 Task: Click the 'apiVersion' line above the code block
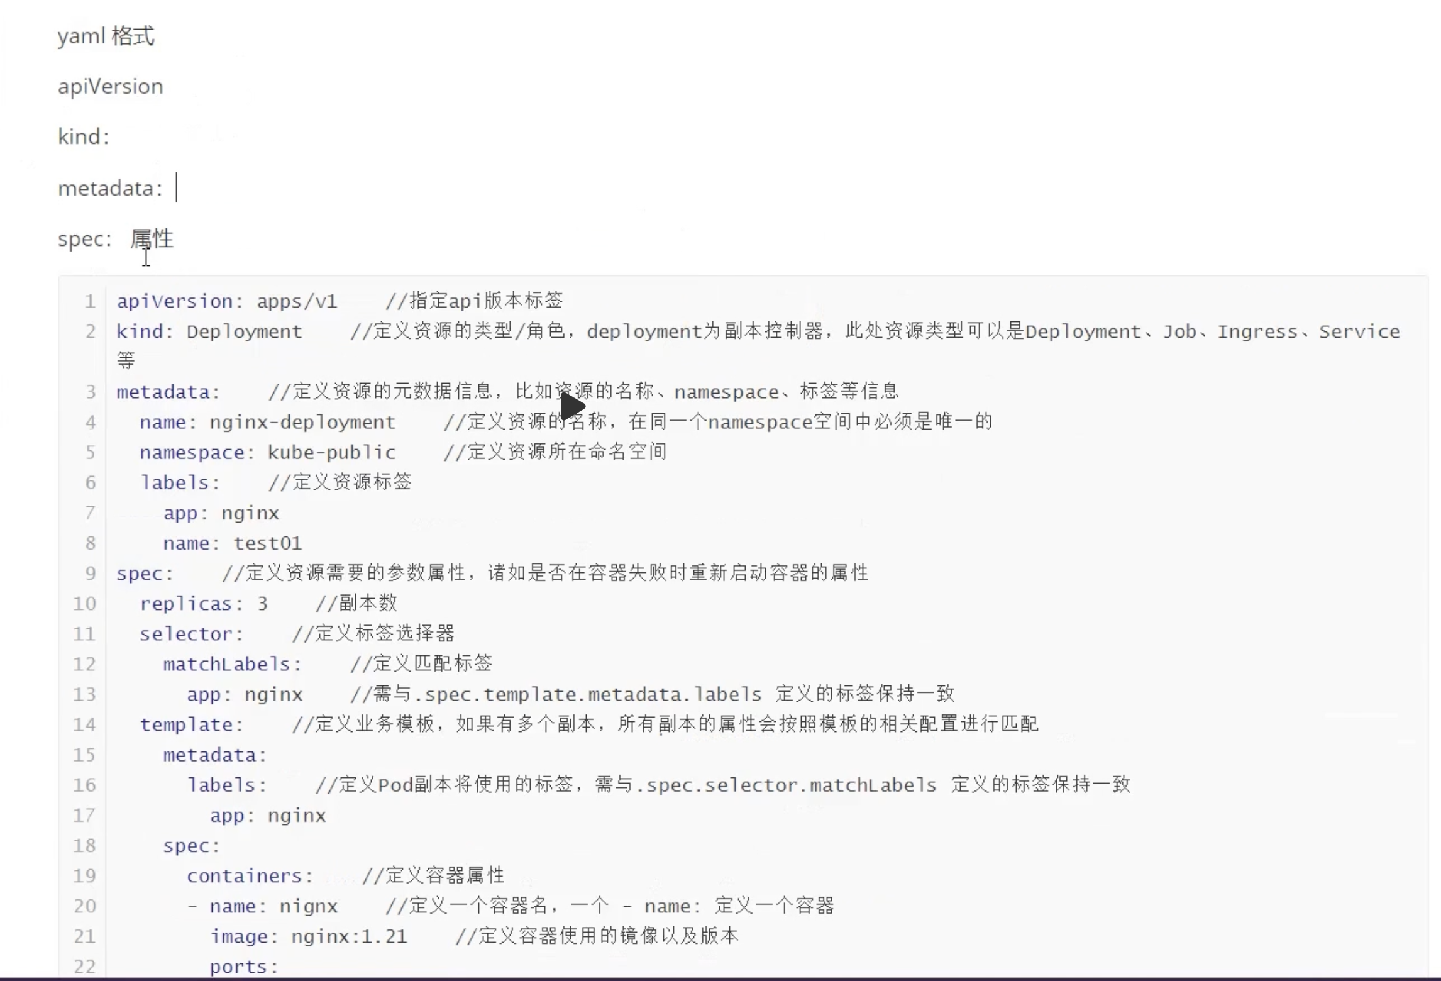point(111,87)
